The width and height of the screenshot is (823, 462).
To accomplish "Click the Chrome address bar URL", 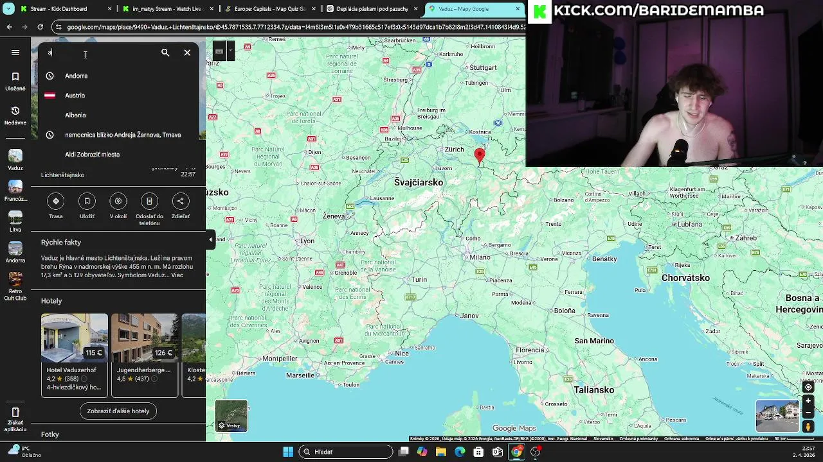I will click(x=296, y=27).
